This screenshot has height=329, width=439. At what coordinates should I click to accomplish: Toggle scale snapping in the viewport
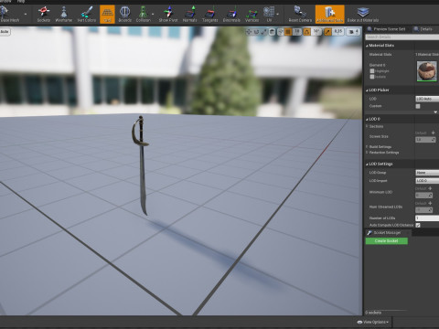point(327,32)
